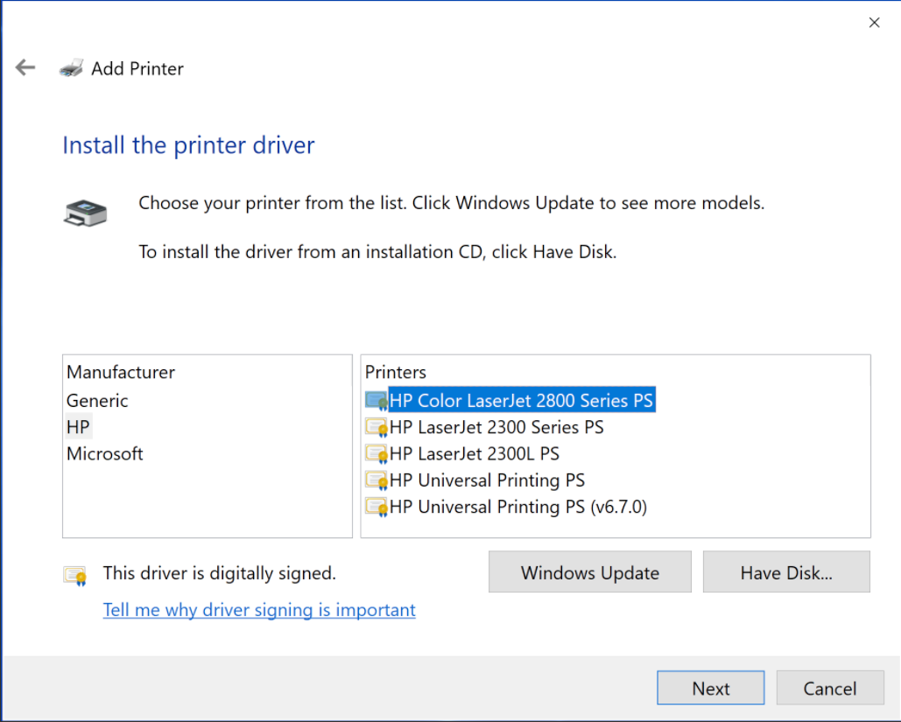Click the Manufacturer column header

121,372
